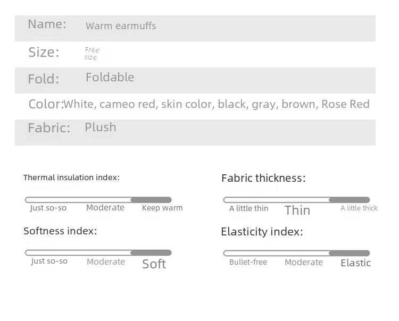Image resolution: width=399 pixels, height=321 pixels.
Task: Click the 'A little thin' label
Action: click(x=248, y=208)
